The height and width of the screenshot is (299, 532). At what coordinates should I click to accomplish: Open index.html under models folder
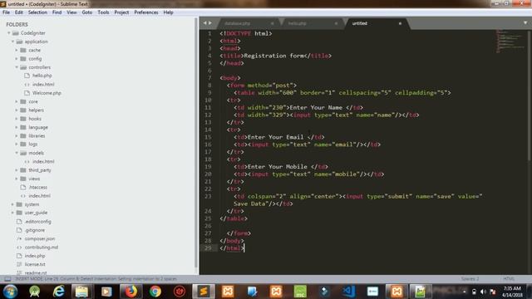(43, 161)
